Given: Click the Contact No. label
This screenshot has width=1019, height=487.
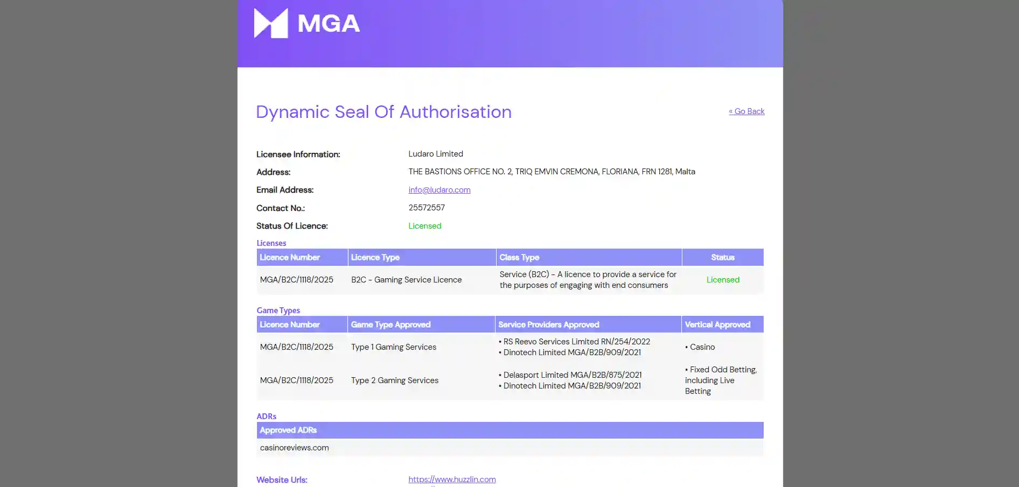Looking at the screenshot, I should [281, 208].
